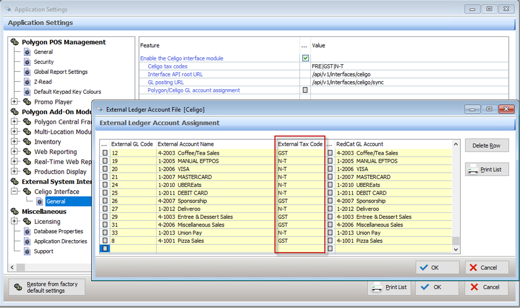
Task: Open the Polygon/Celigo GL account assignment list icon
Action: click(305, 90)
